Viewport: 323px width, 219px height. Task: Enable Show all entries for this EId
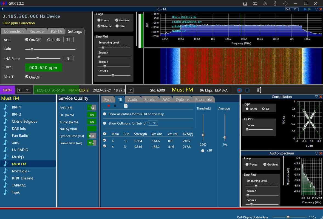point(104,114)
